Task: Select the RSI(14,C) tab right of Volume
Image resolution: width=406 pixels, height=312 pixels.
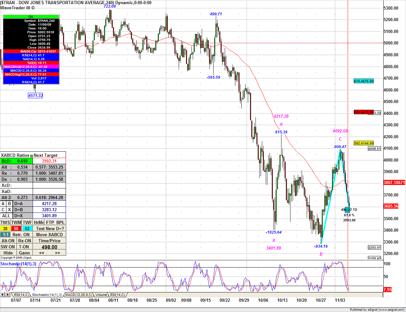Action: [x=118, y=295]
